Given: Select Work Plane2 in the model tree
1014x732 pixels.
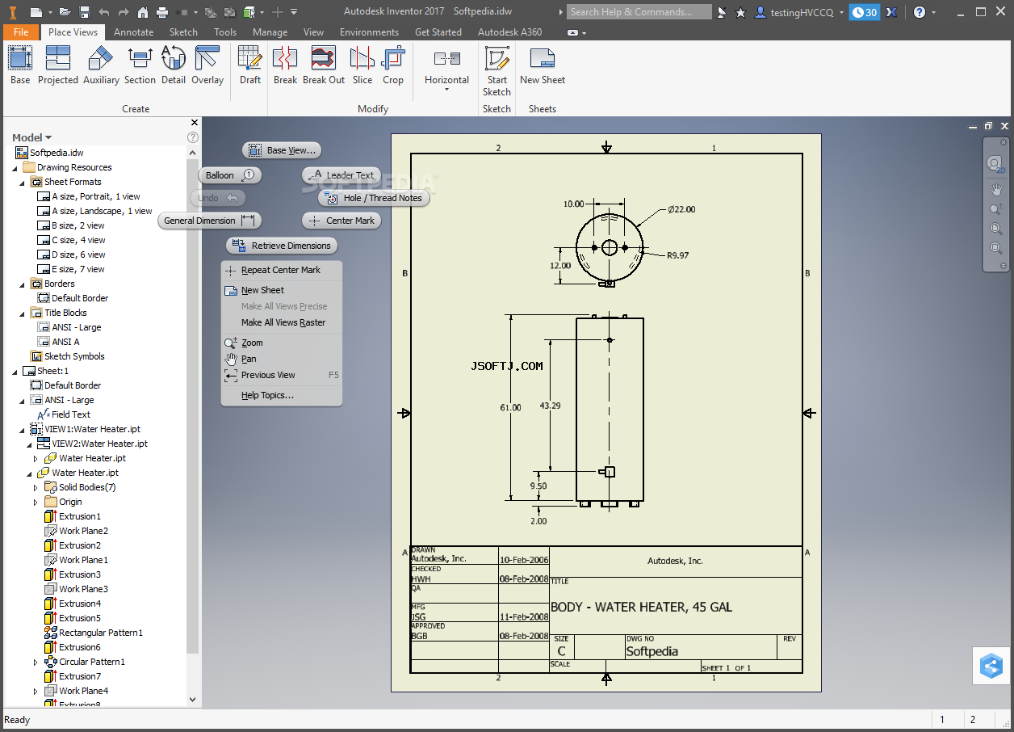Looking at the screenshot, I should click(83, 531).
